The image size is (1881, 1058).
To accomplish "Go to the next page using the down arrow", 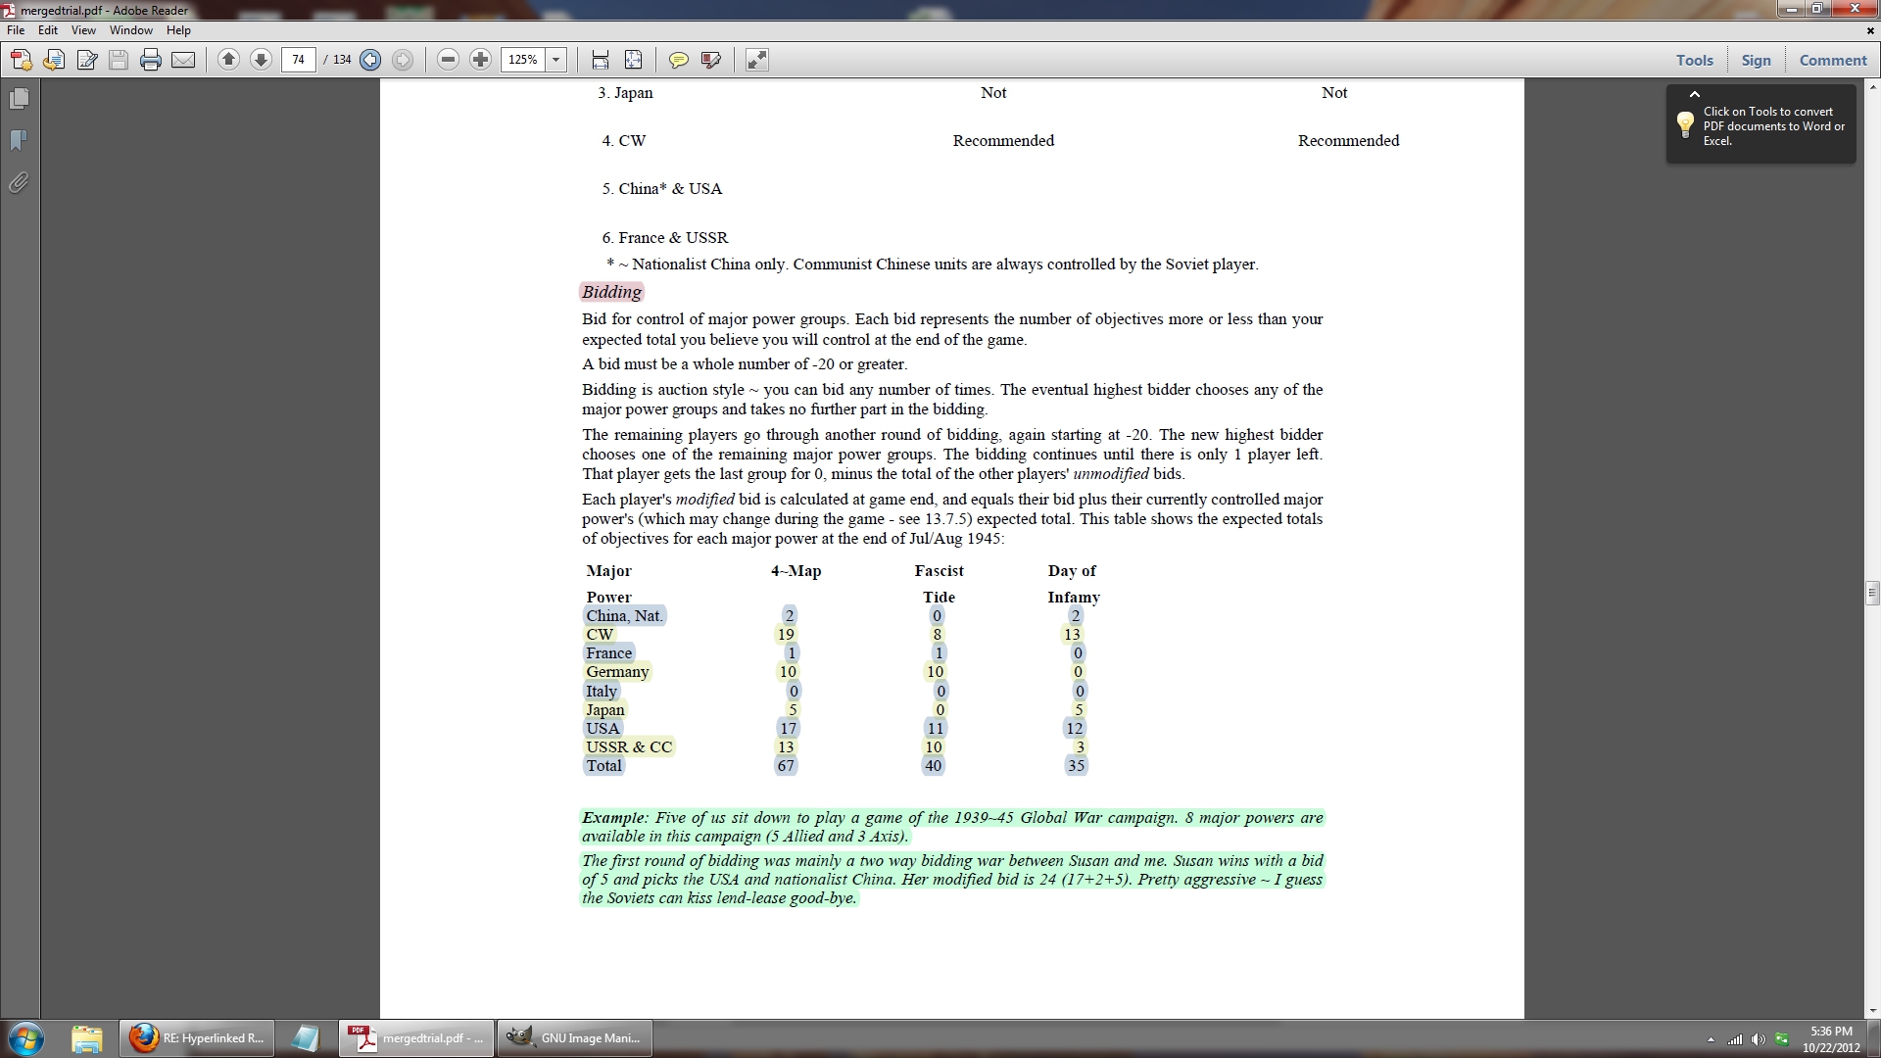I will [x=261, y=60].
